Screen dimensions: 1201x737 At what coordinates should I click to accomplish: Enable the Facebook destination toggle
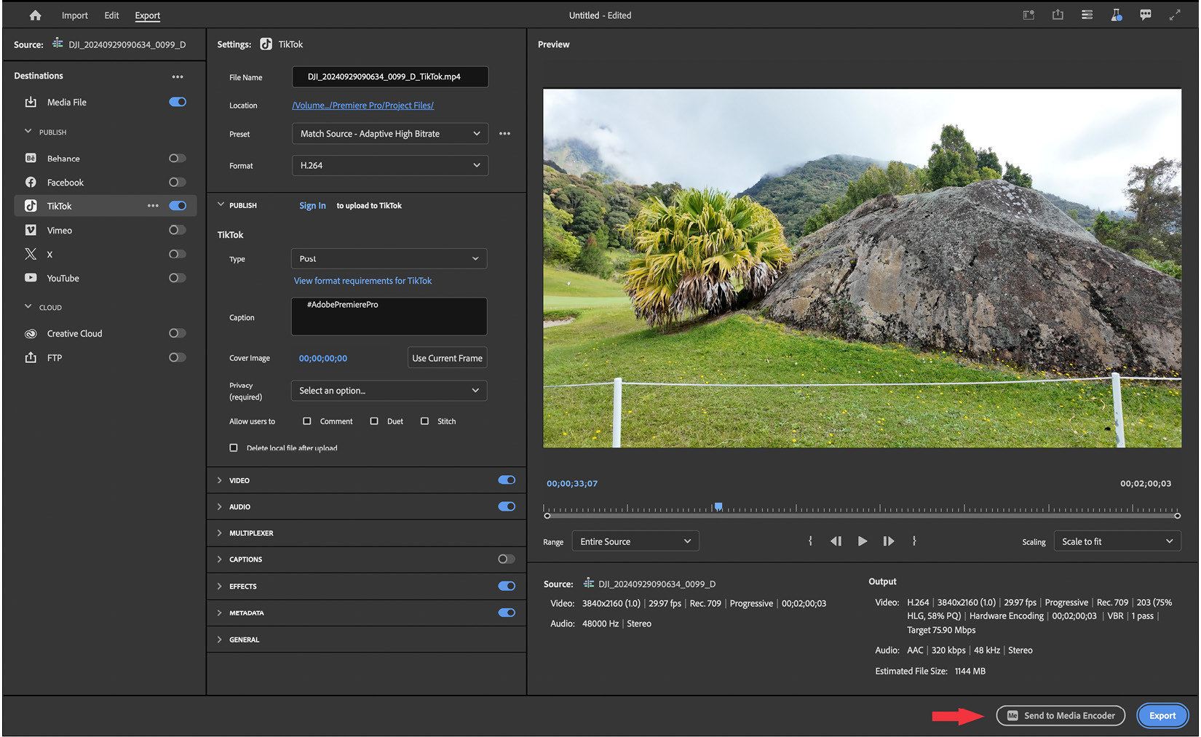click(177, 182)
